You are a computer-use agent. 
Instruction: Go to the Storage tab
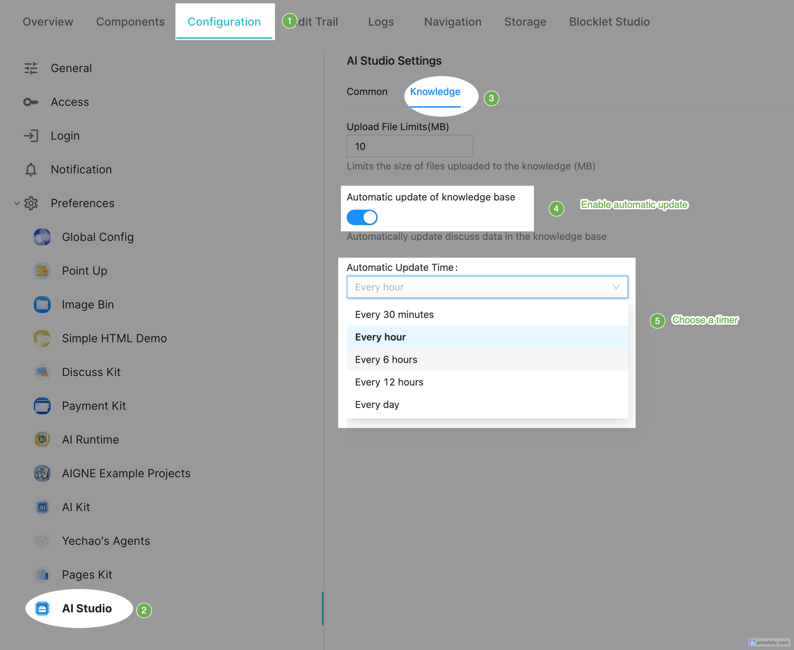coord(525,22)
